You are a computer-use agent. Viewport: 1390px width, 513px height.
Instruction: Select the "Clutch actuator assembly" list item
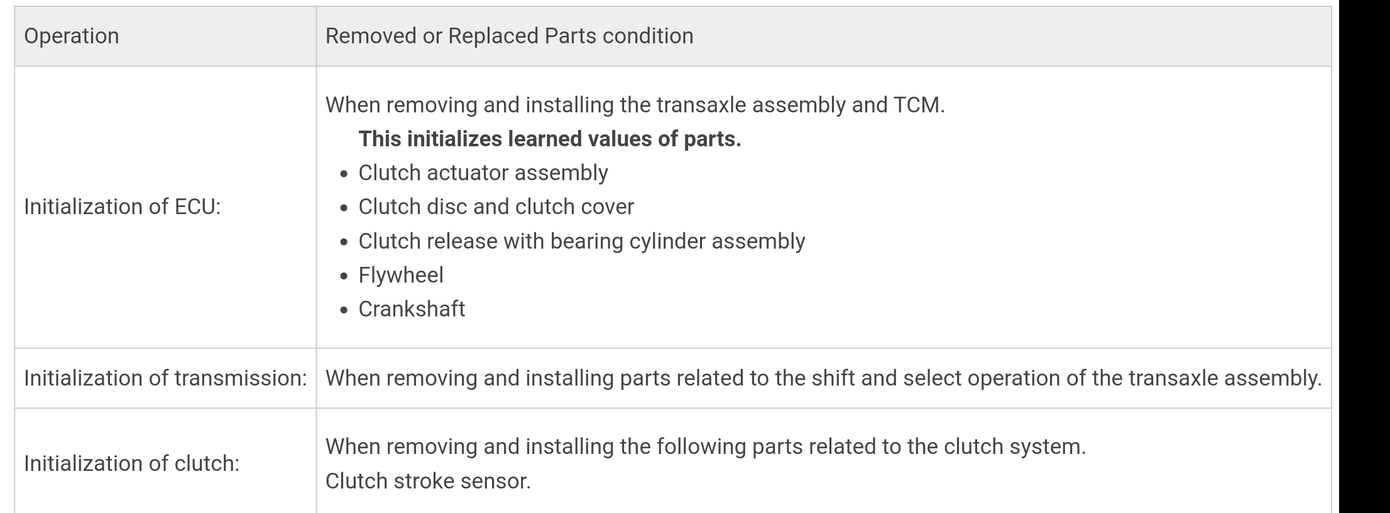coord(483,173)
